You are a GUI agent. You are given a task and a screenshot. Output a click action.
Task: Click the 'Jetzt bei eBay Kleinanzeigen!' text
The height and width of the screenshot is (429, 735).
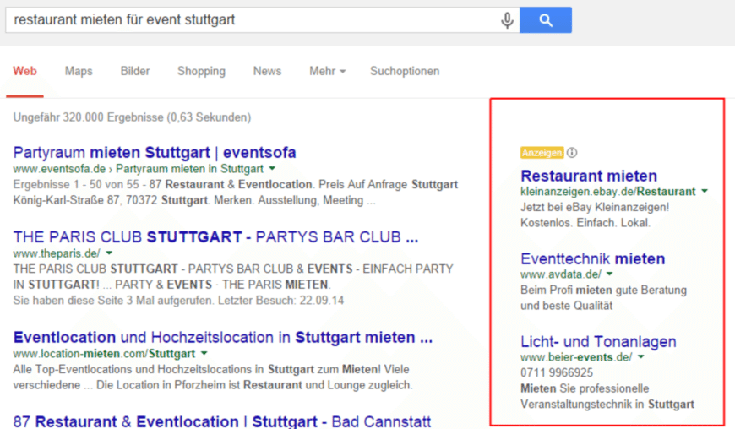coord(595,207)
